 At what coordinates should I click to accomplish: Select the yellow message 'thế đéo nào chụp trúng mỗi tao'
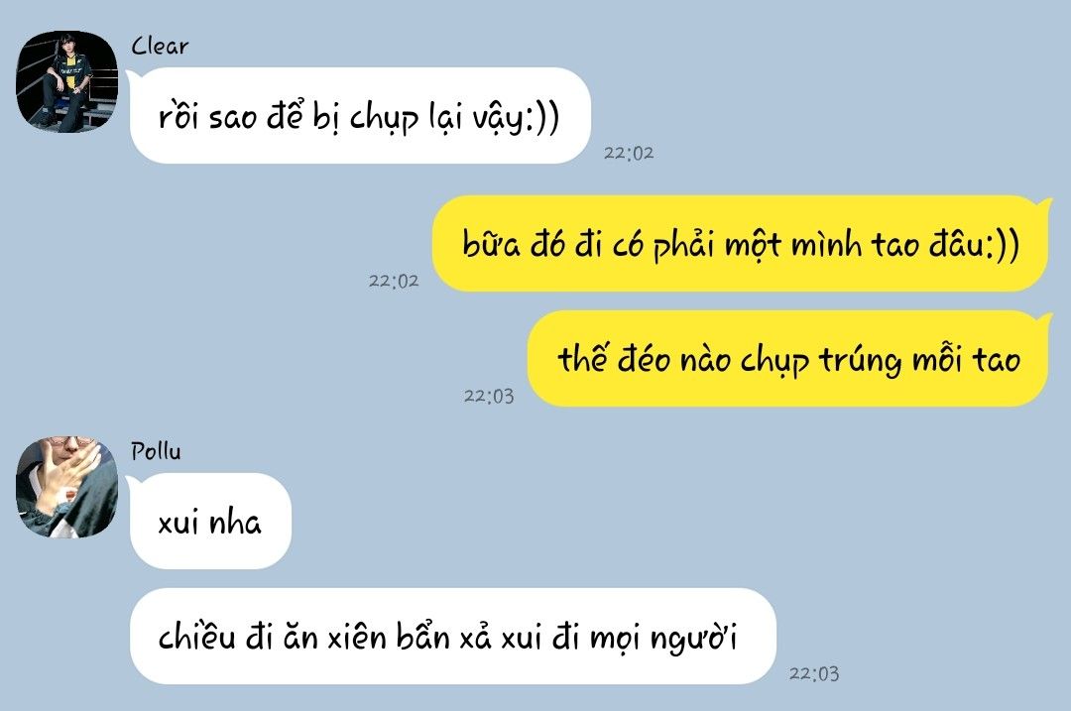[x=788, y=359]
